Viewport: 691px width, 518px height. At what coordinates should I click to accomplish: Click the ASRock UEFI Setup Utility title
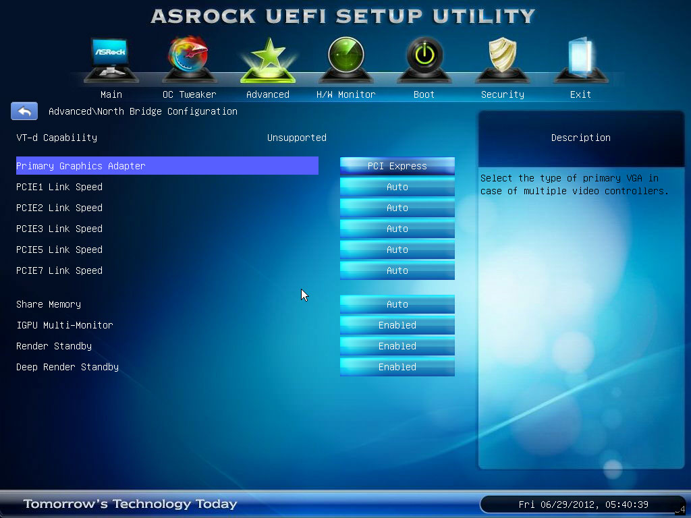(x=343, y=16)
